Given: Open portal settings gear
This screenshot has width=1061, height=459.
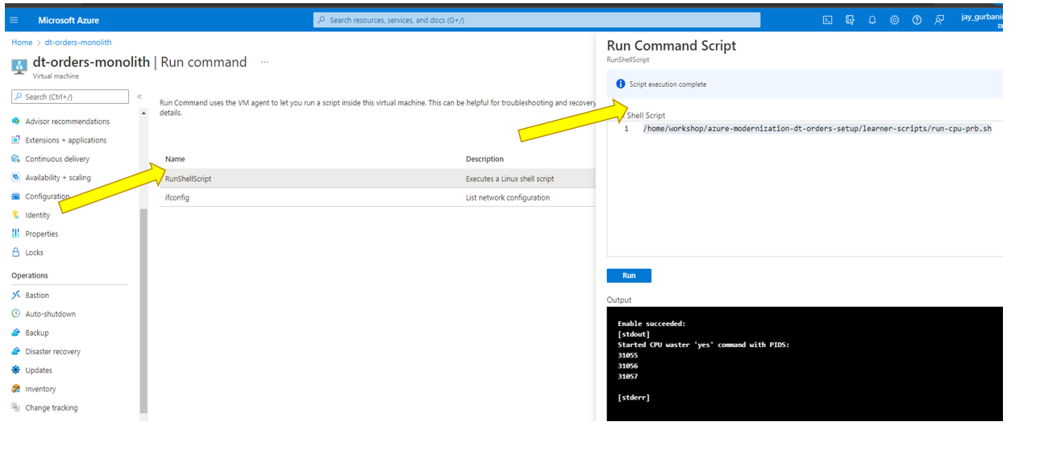Looking at the screenshot, I should coord(894,20).
